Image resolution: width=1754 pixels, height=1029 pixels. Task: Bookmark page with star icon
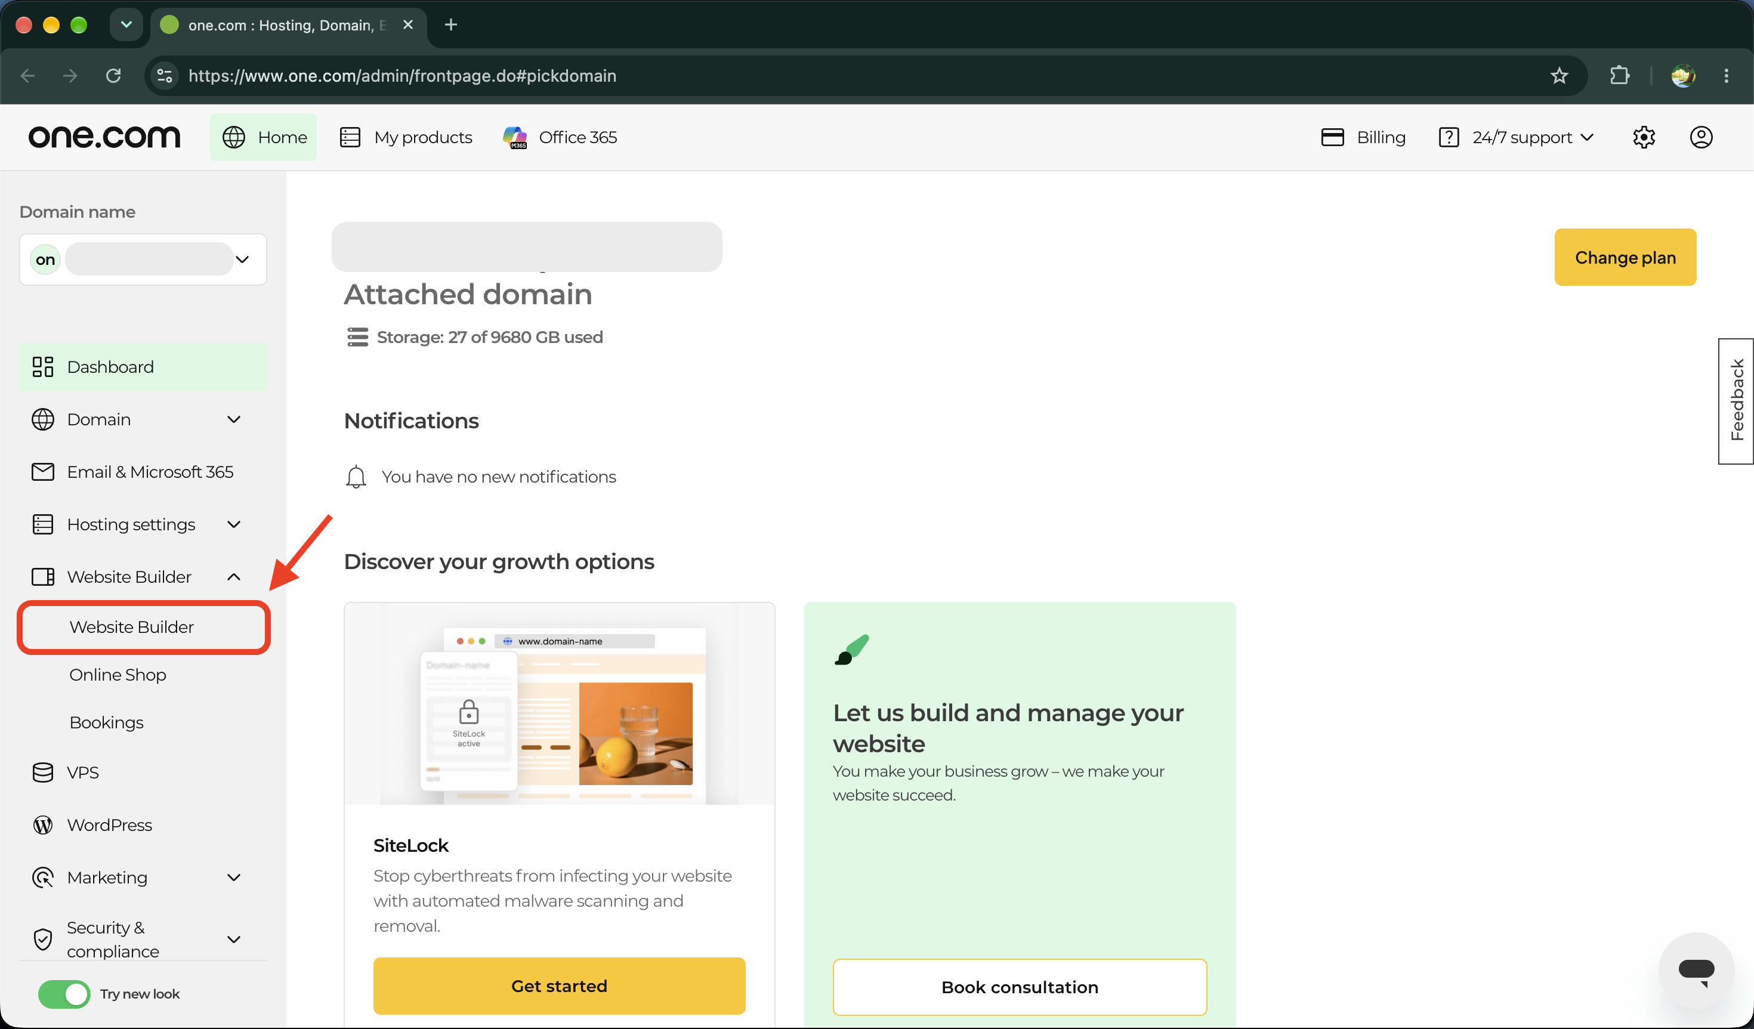[x=1559, y=75]
